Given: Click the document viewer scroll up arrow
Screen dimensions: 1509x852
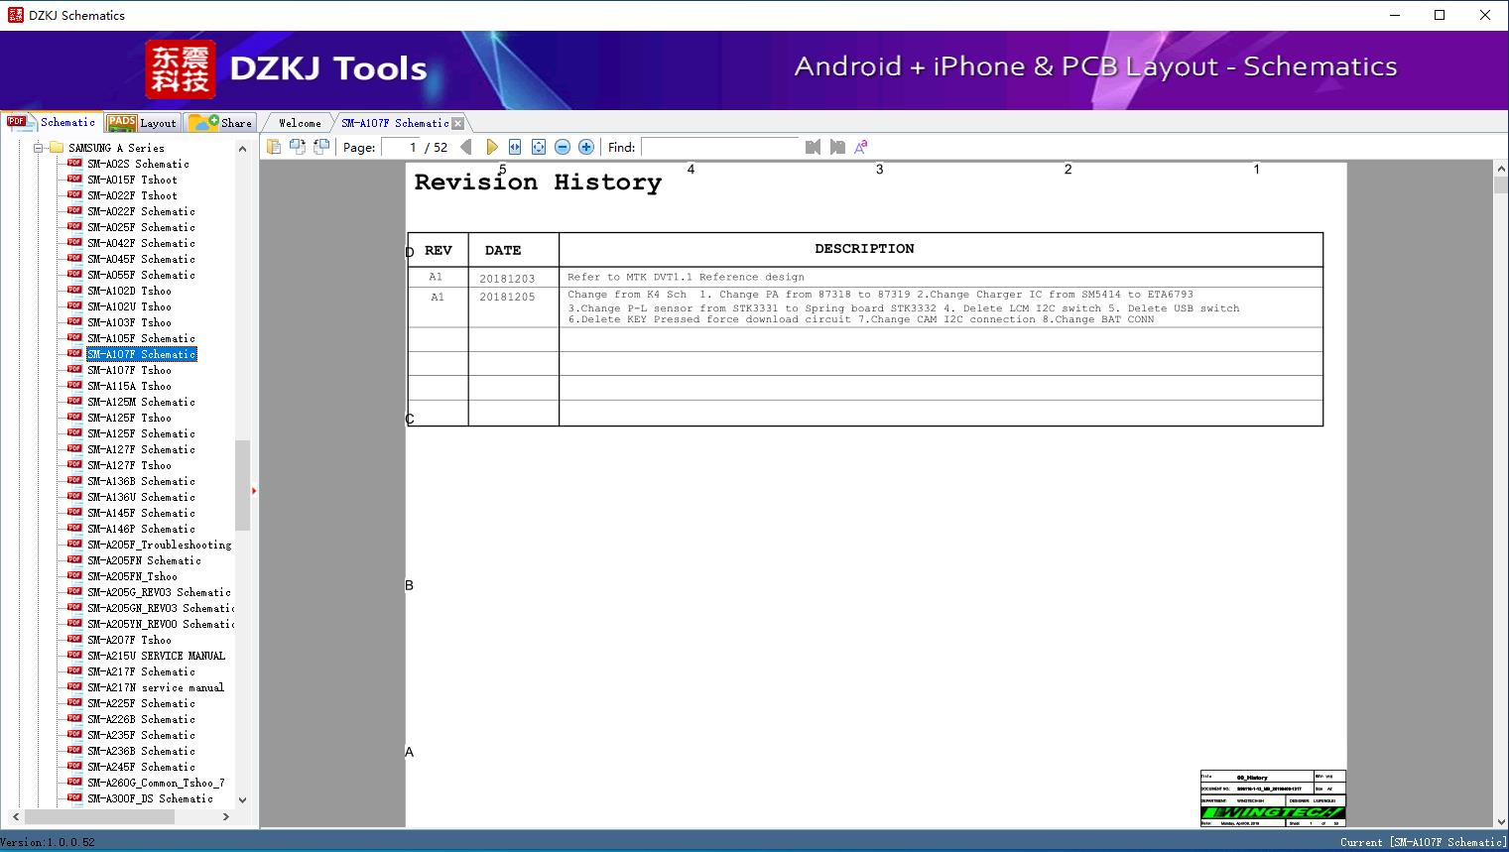Looking at the screenshot, I should (x=1500, y=170).
